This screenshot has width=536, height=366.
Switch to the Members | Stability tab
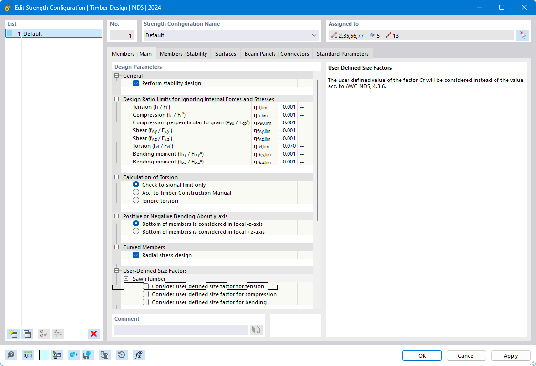coord(183,54)
